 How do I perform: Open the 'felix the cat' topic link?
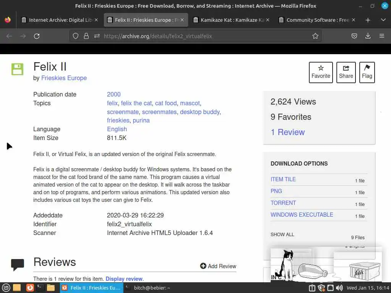click(136, 103)
